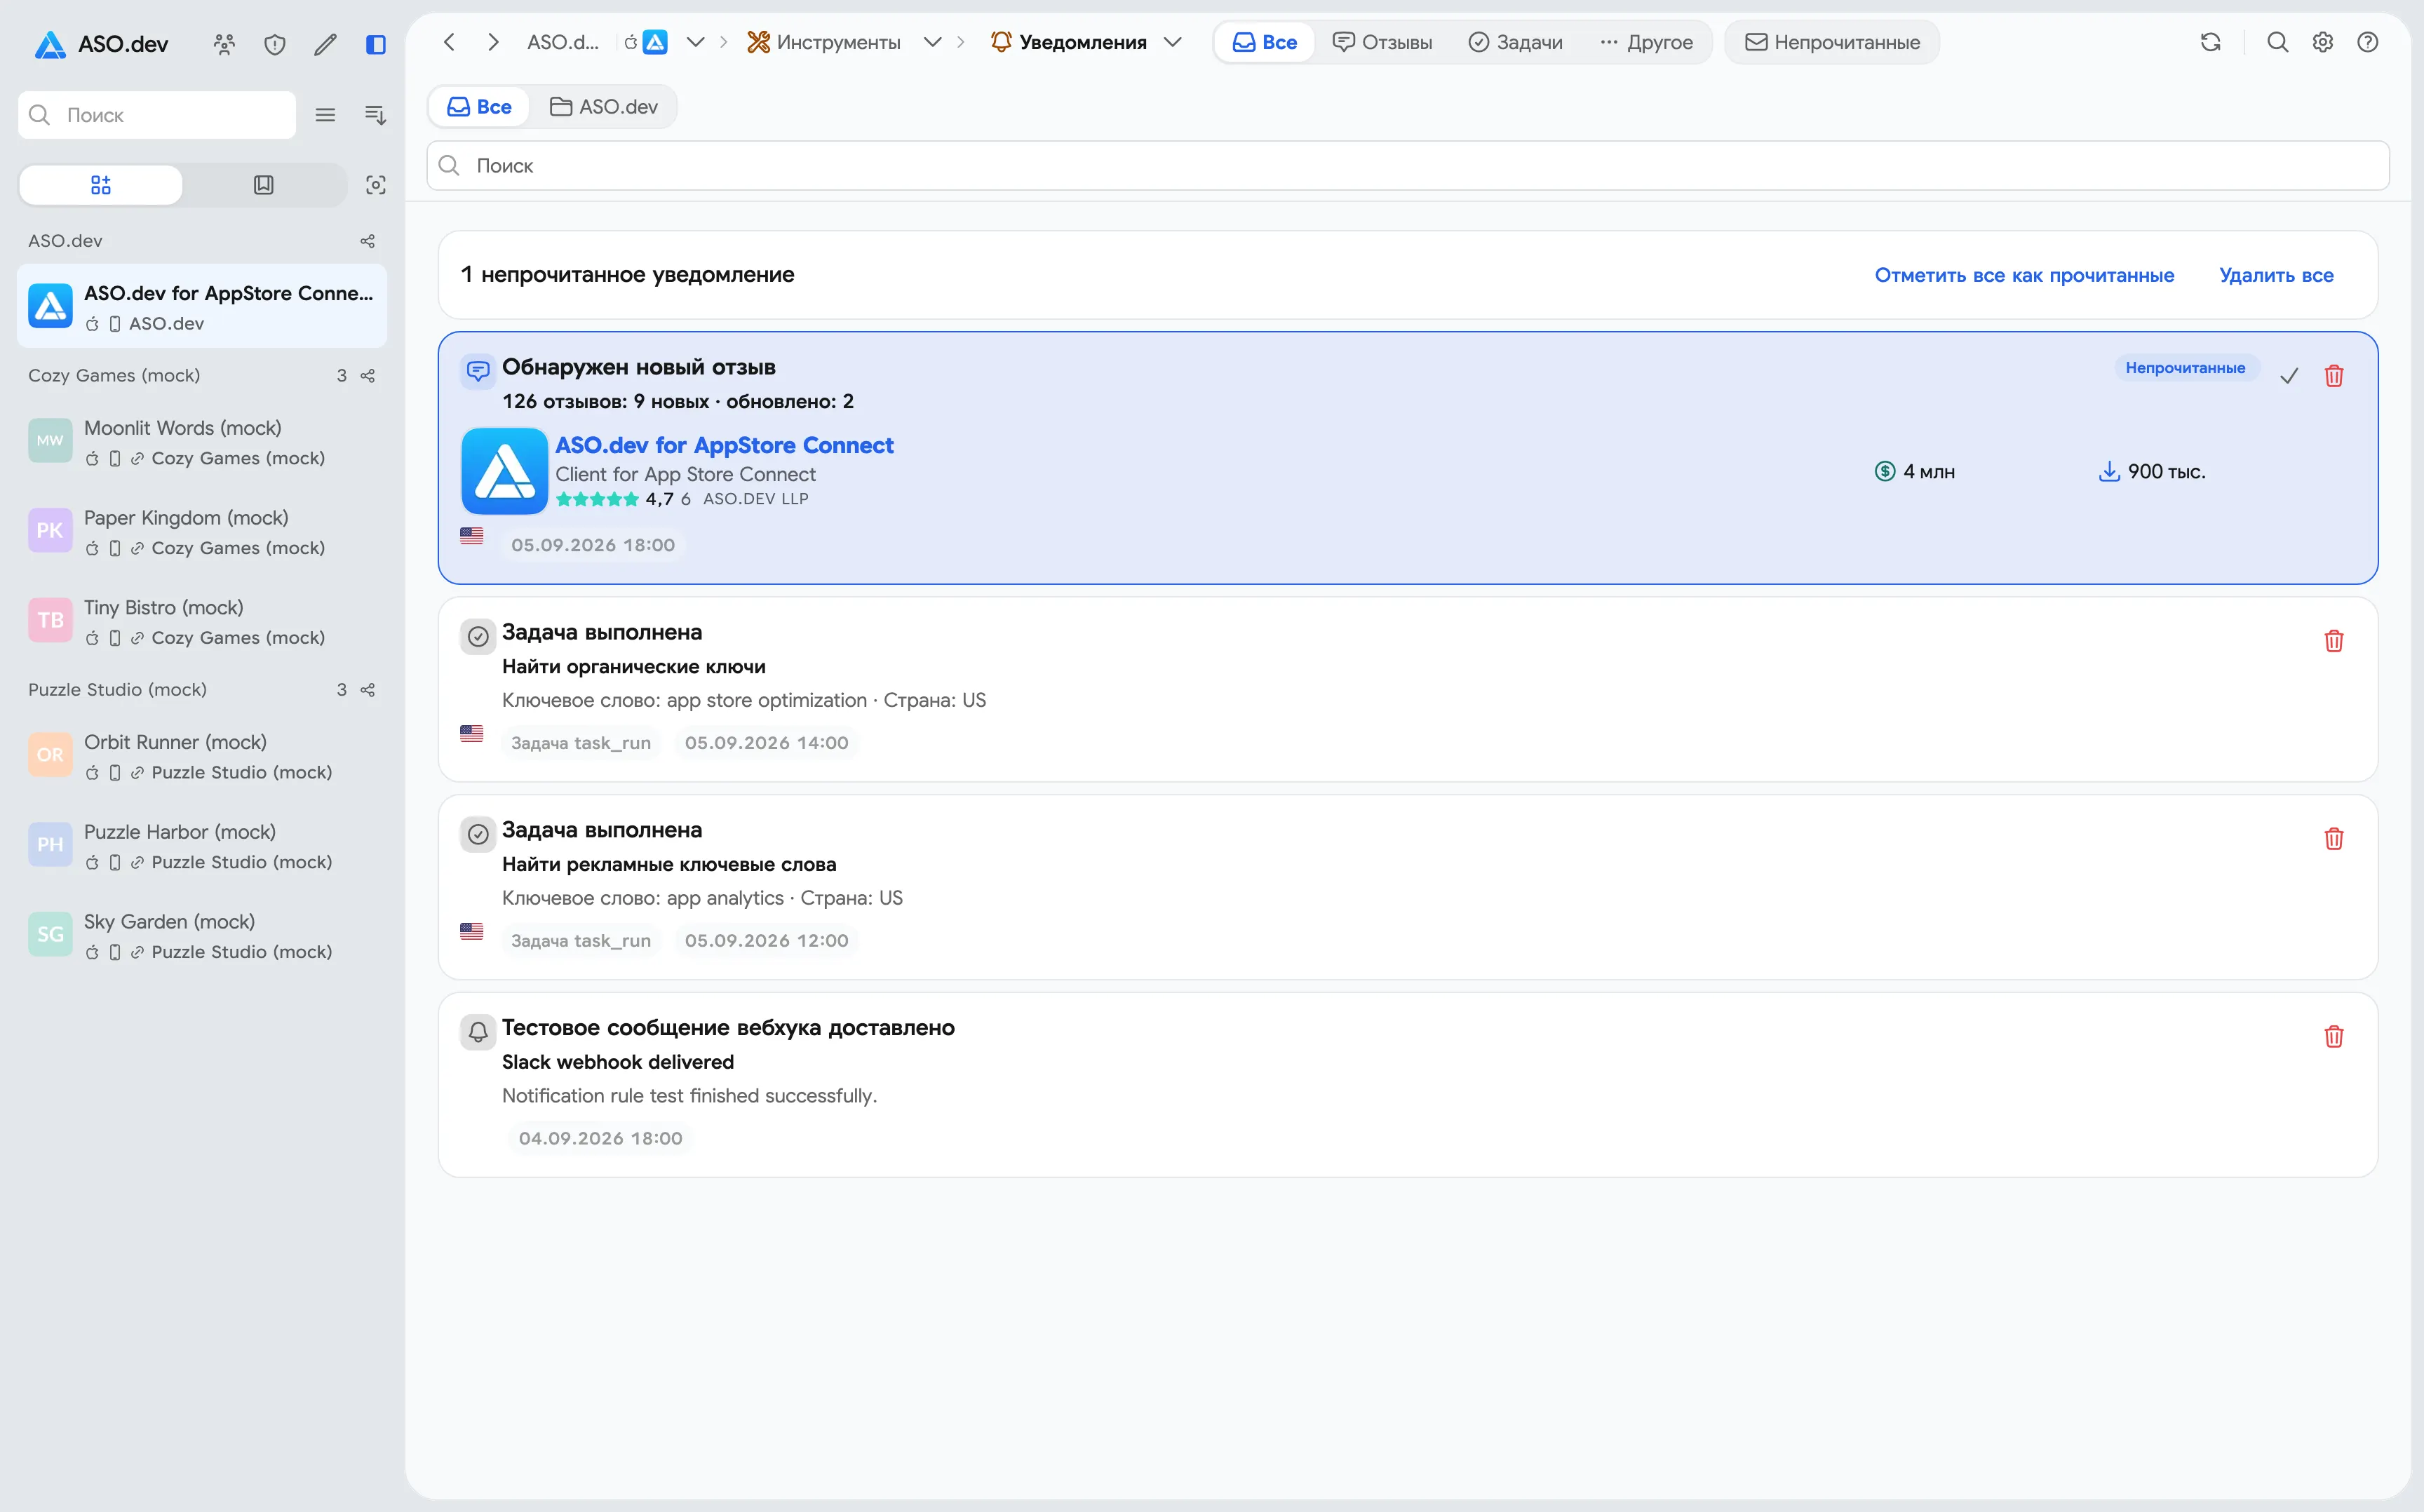The image size is (2424, 1512).
Task: Select Orbit Runner (mock) in sidebar
Action: point(202,756)
